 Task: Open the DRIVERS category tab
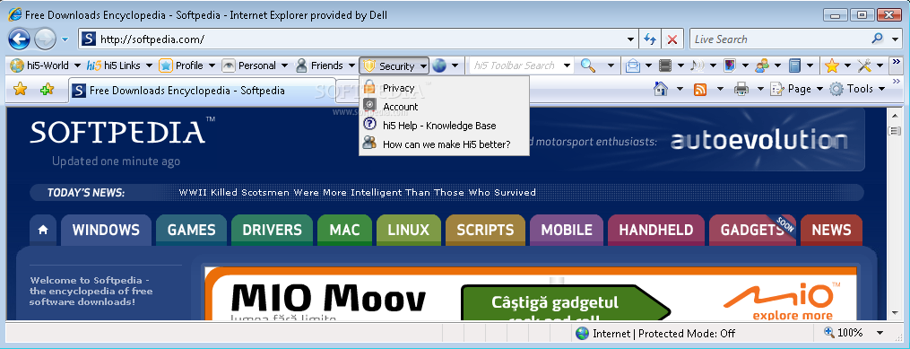pos(273,230)
